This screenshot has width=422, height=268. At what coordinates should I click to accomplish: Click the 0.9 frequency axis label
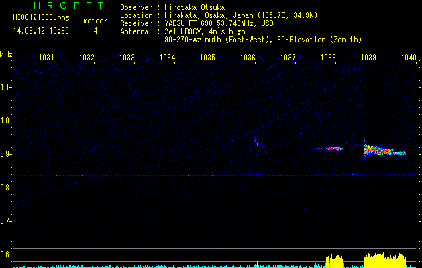5,154
